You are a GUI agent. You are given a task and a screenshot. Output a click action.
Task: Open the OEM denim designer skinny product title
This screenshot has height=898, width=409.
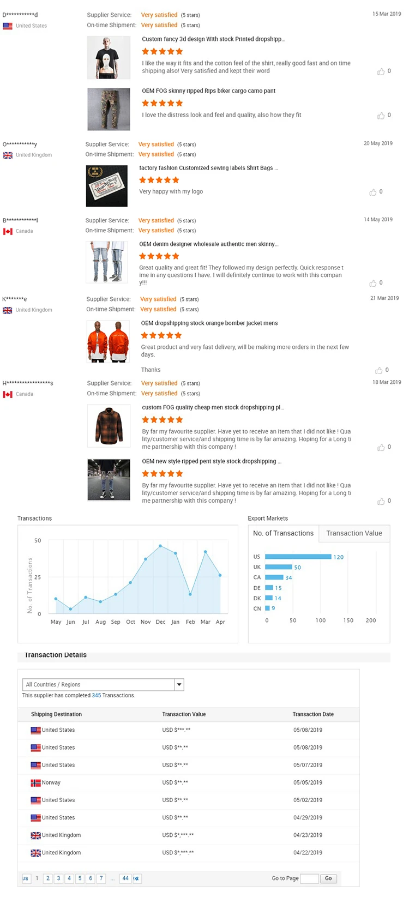tap(208, 244)
